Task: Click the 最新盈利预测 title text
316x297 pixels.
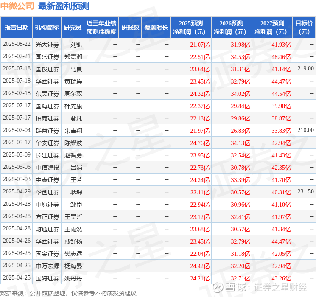Action: coord(64,6)
